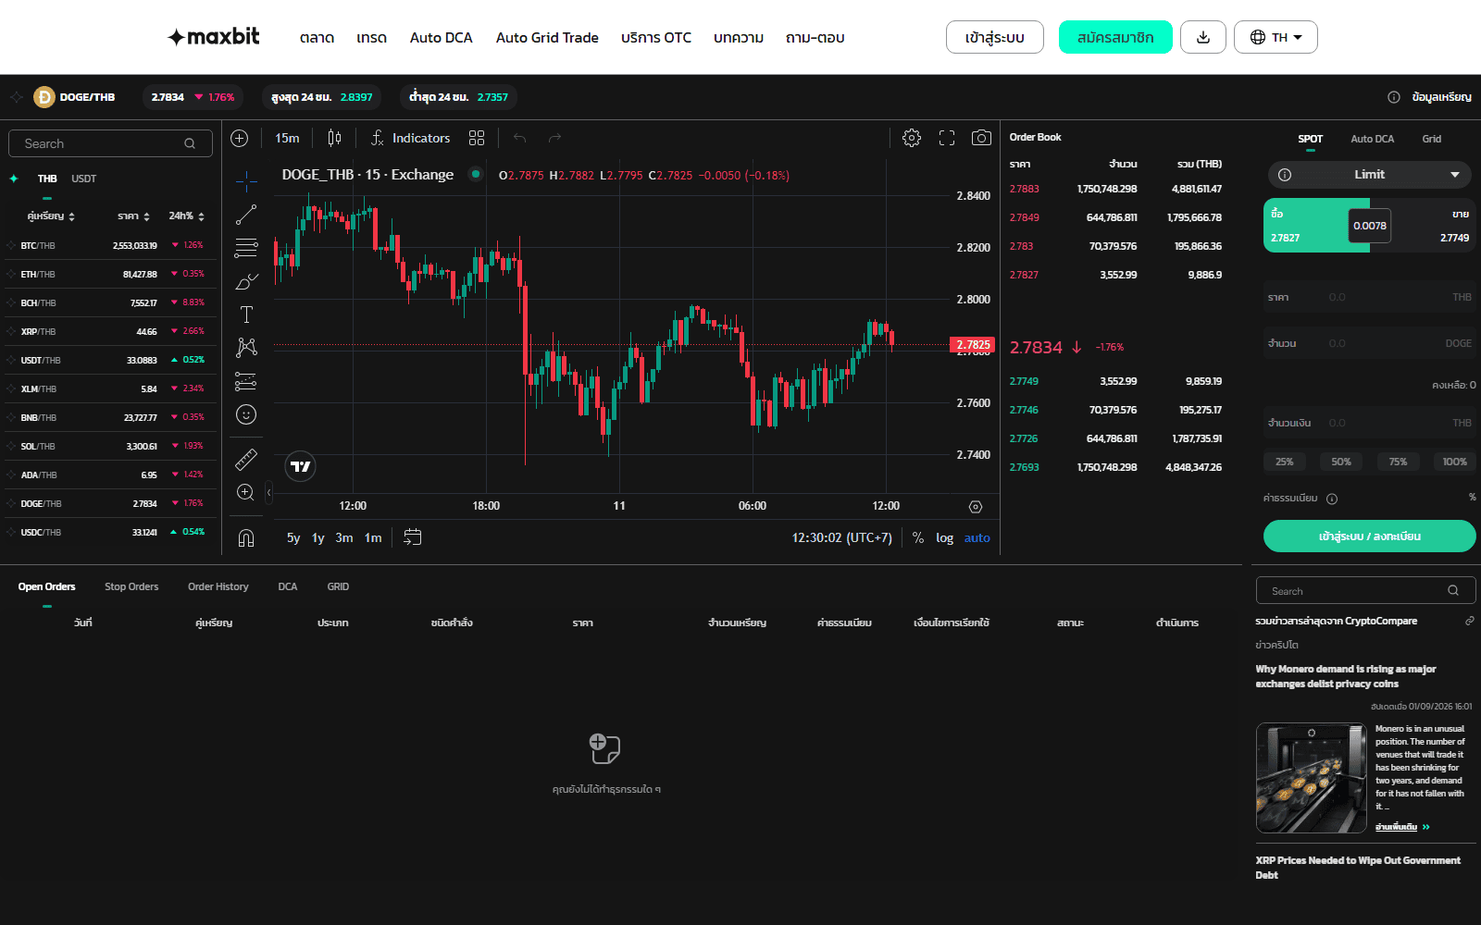Open the go to date calendar
This screenshot has height=925, width=1481.
point(413,537)
